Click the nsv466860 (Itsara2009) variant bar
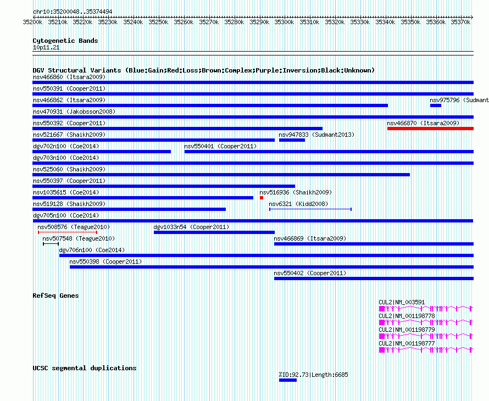489x401 pixels. pyautogui.click(x=253, y=82)
